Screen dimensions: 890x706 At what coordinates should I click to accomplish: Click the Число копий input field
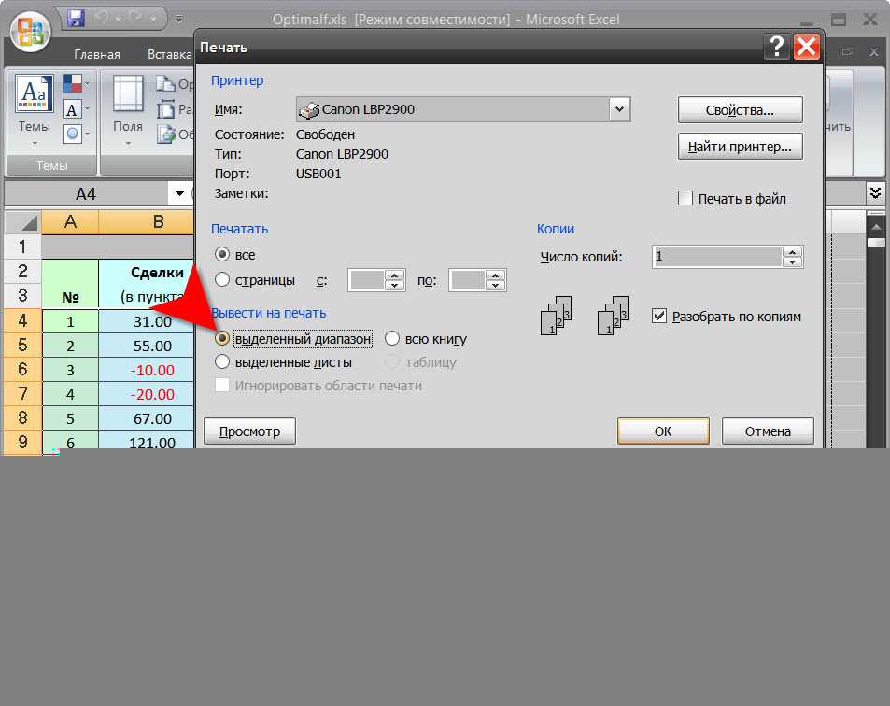717,256
